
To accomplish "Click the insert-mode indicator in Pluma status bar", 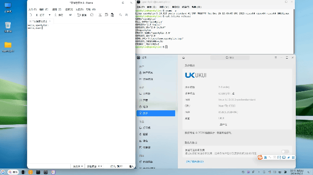I will (131, 166).
